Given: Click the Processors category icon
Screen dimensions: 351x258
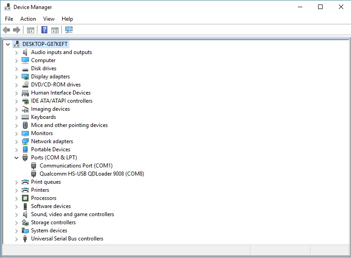Looking at the screenshot, I should (25, 198).
